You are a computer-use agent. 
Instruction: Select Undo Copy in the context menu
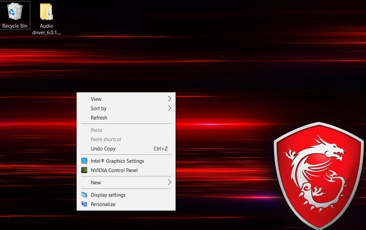point(103,149)
